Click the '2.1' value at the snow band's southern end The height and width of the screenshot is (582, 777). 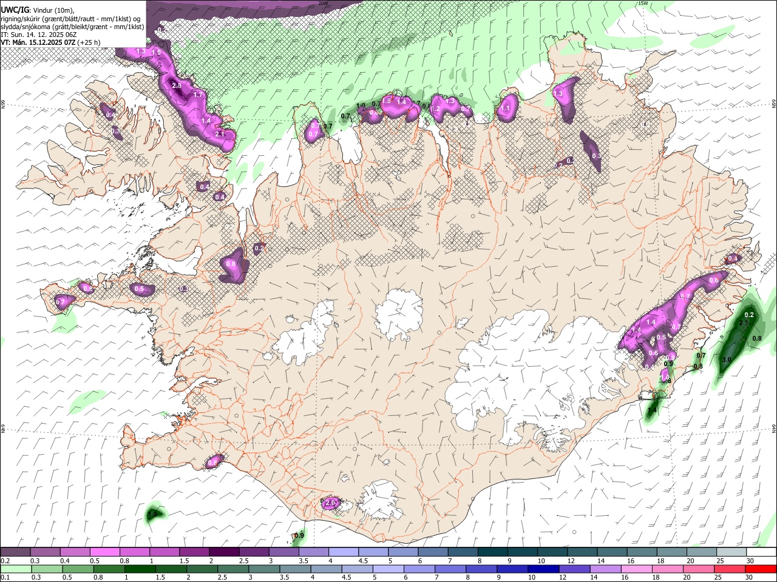(x=220, y=134)
